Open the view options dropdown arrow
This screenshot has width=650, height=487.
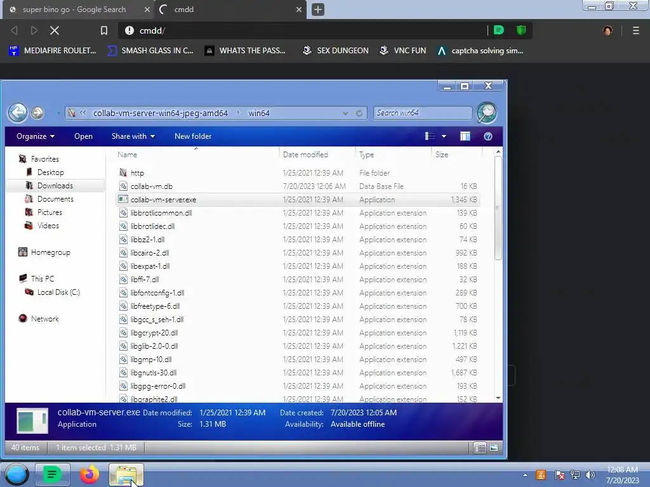[444, 136]
